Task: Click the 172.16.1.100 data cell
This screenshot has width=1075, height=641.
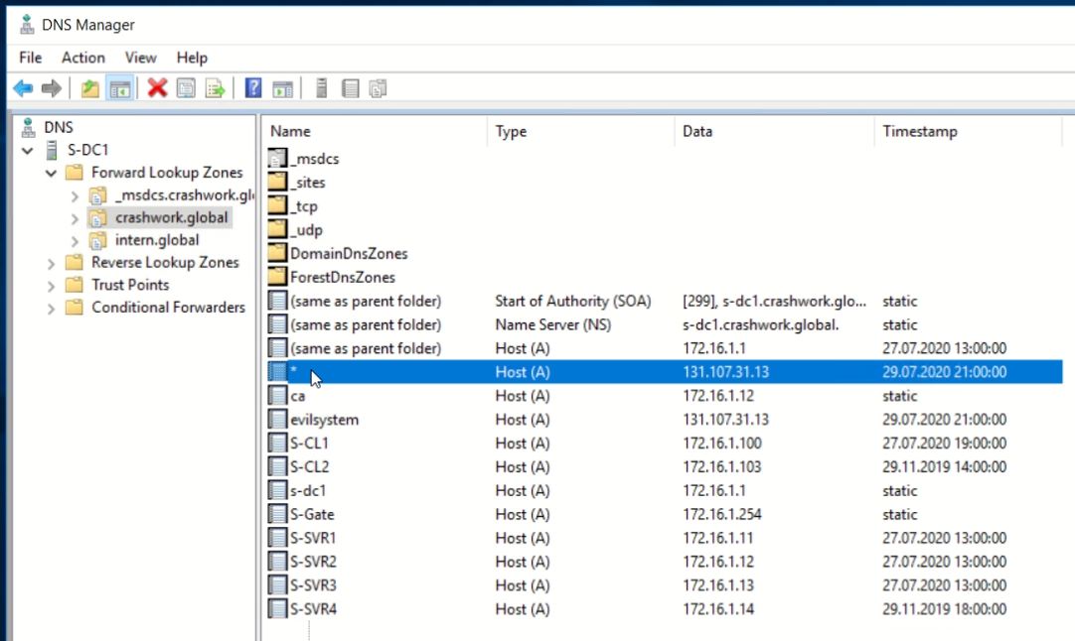Action: point(722,444)
